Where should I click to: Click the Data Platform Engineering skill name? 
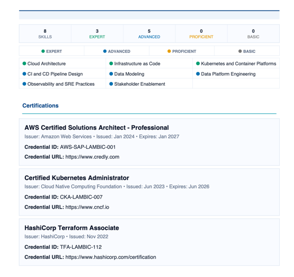click(228, 74)
